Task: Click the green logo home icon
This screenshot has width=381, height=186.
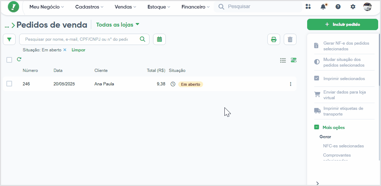Action: pos(13,7)
